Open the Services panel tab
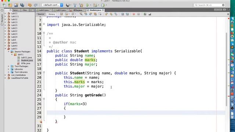Image resolution: width=235 pixels, height=132 pixels. click(x=16, y=10)
